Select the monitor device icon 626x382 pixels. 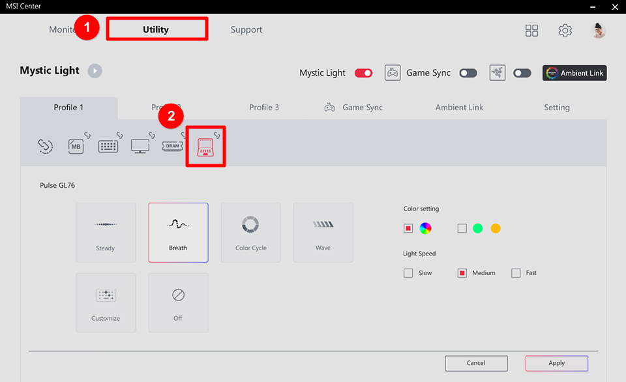coord(140,147)
